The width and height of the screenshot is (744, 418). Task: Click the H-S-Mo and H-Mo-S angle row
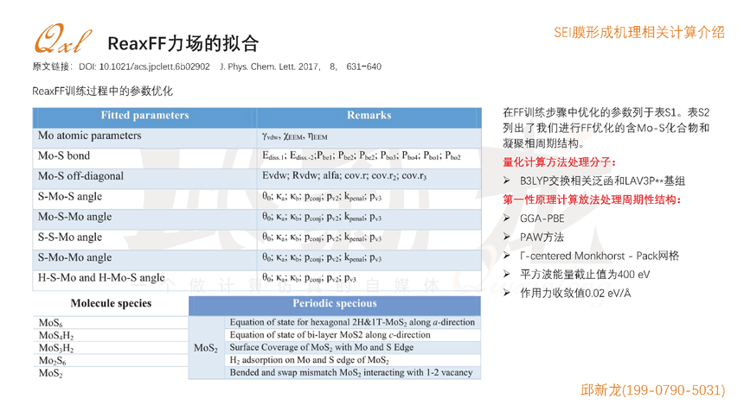(x=101, y=278)
